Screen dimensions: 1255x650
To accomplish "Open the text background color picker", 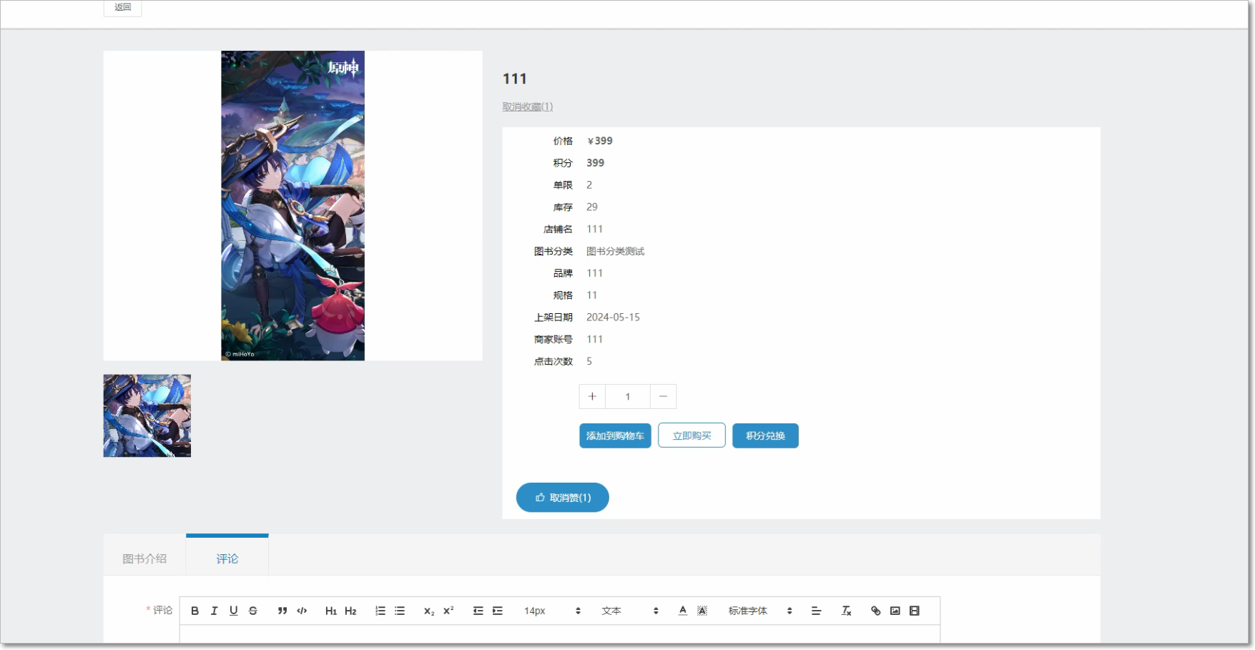I will pyautogui.click(x=702, y=611).
